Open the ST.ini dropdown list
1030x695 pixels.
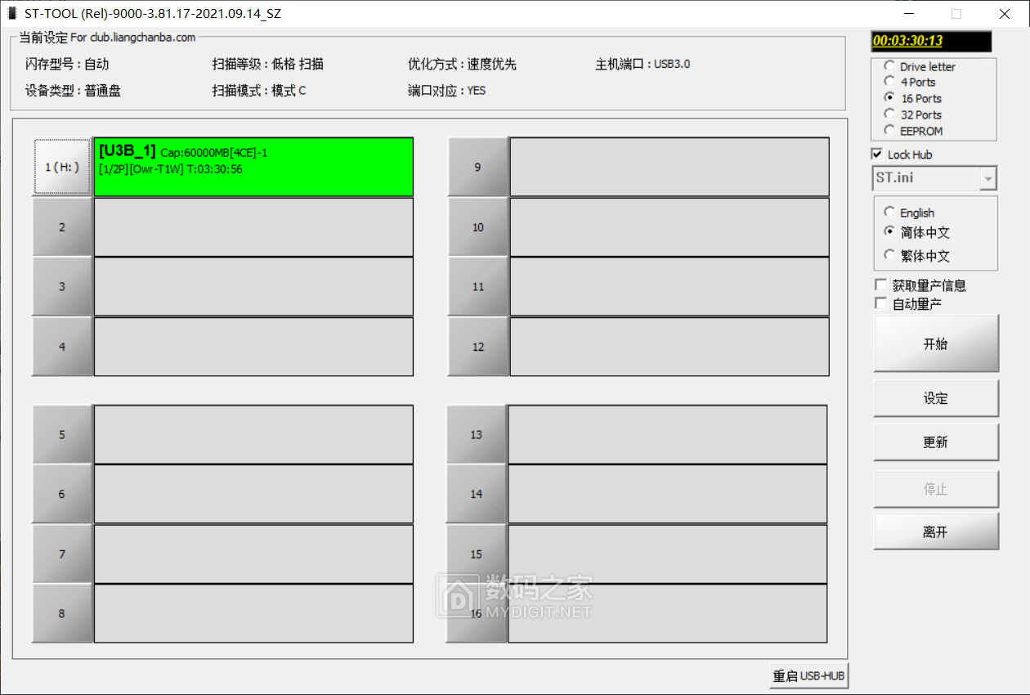(x=988, y=178)
